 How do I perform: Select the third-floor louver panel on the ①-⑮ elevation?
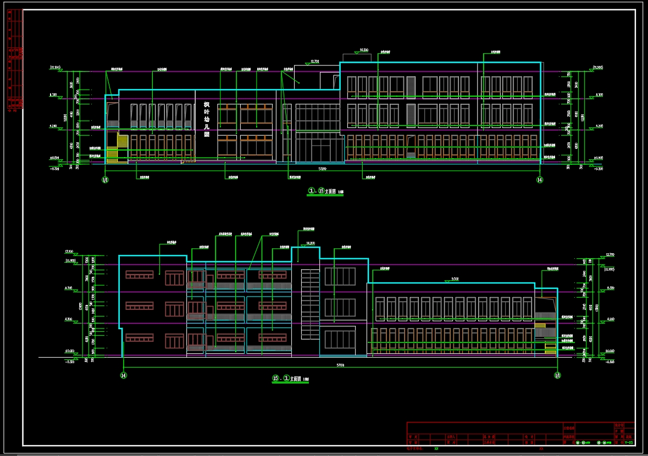[411, 87]
